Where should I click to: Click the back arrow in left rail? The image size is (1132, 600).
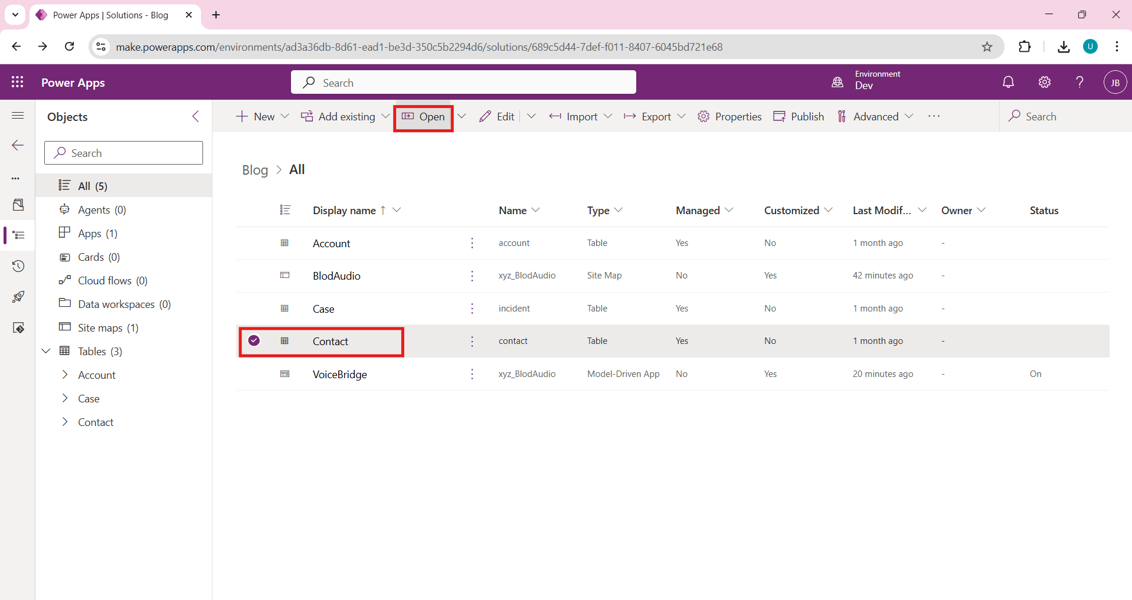pyautogui.click(x=18, y=145)
